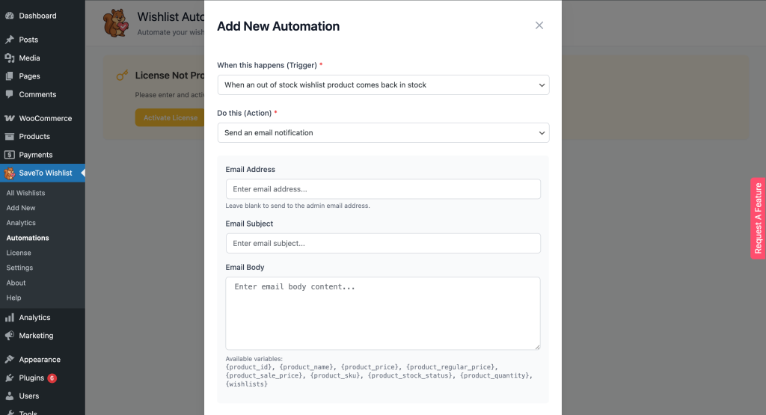
Task: Click the Email Body text area
Action: [x=383, y=313]
